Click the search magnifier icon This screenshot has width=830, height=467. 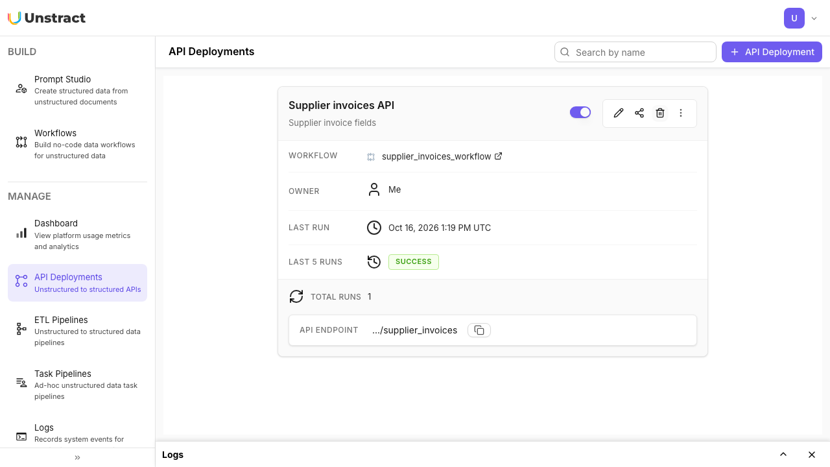tap(565, 52)
